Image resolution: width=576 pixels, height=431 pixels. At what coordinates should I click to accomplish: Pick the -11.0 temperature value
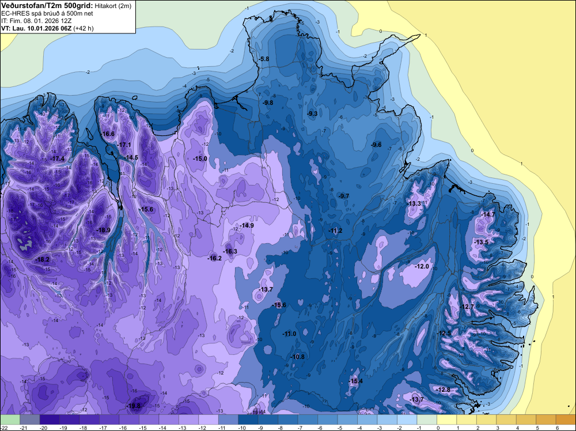tap(290, 334)
